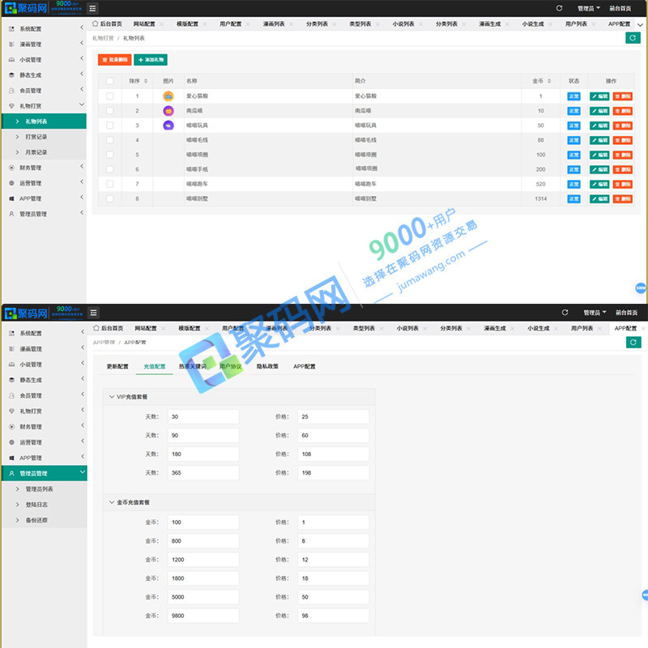This screenshot has width=648, height=648.
Task: Switch to 更新配置 tab
Action: click(x=117, y=367)
